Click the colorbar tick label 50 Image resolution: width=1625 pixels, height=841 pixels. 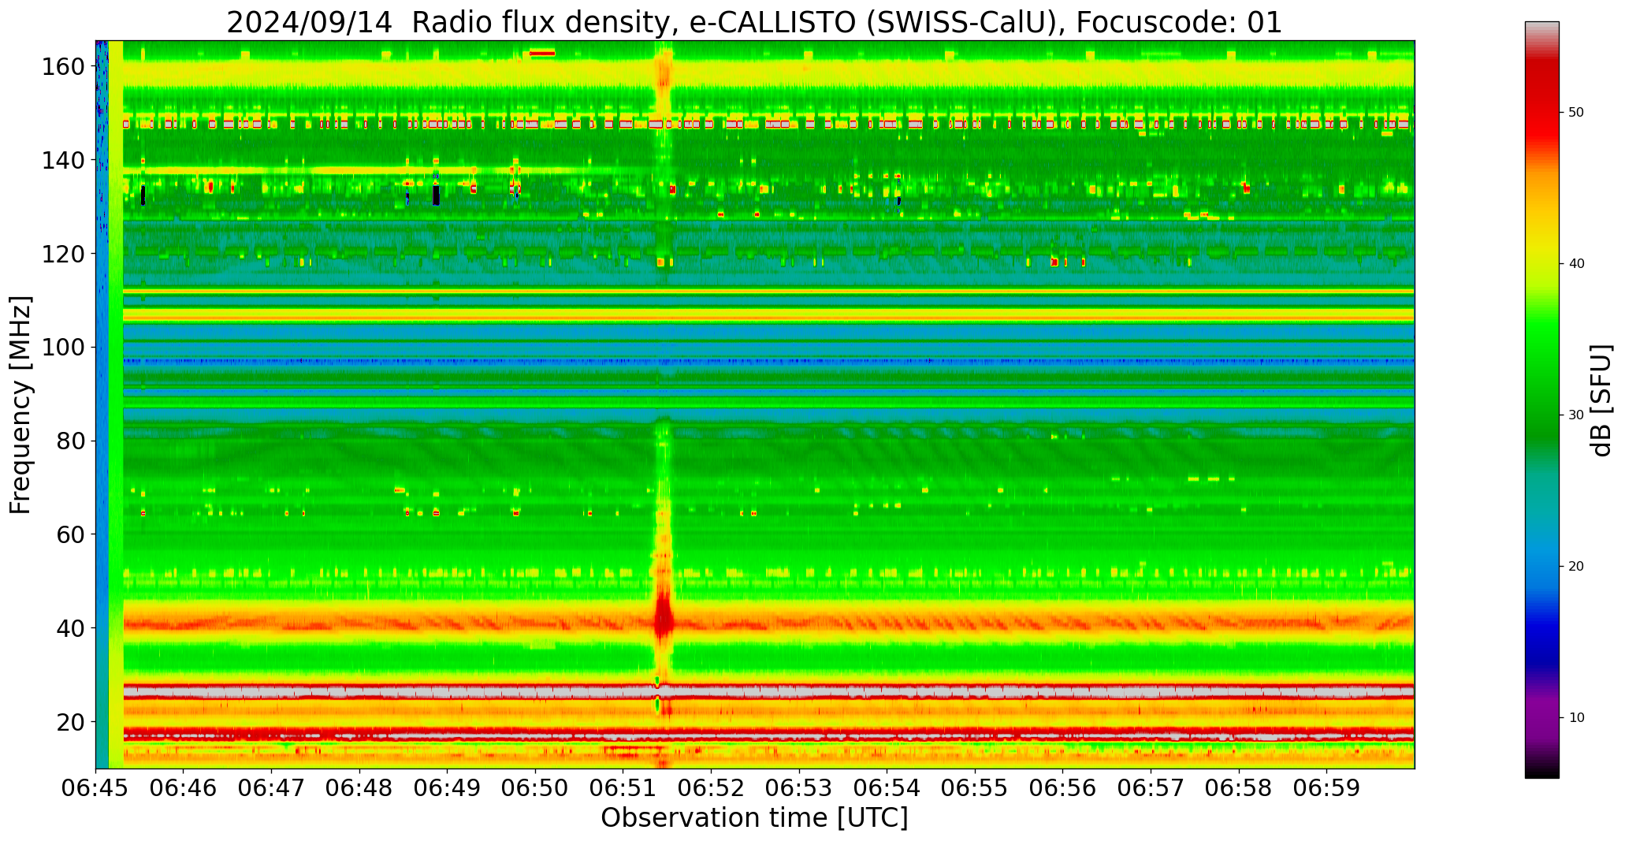(1576, 113)
